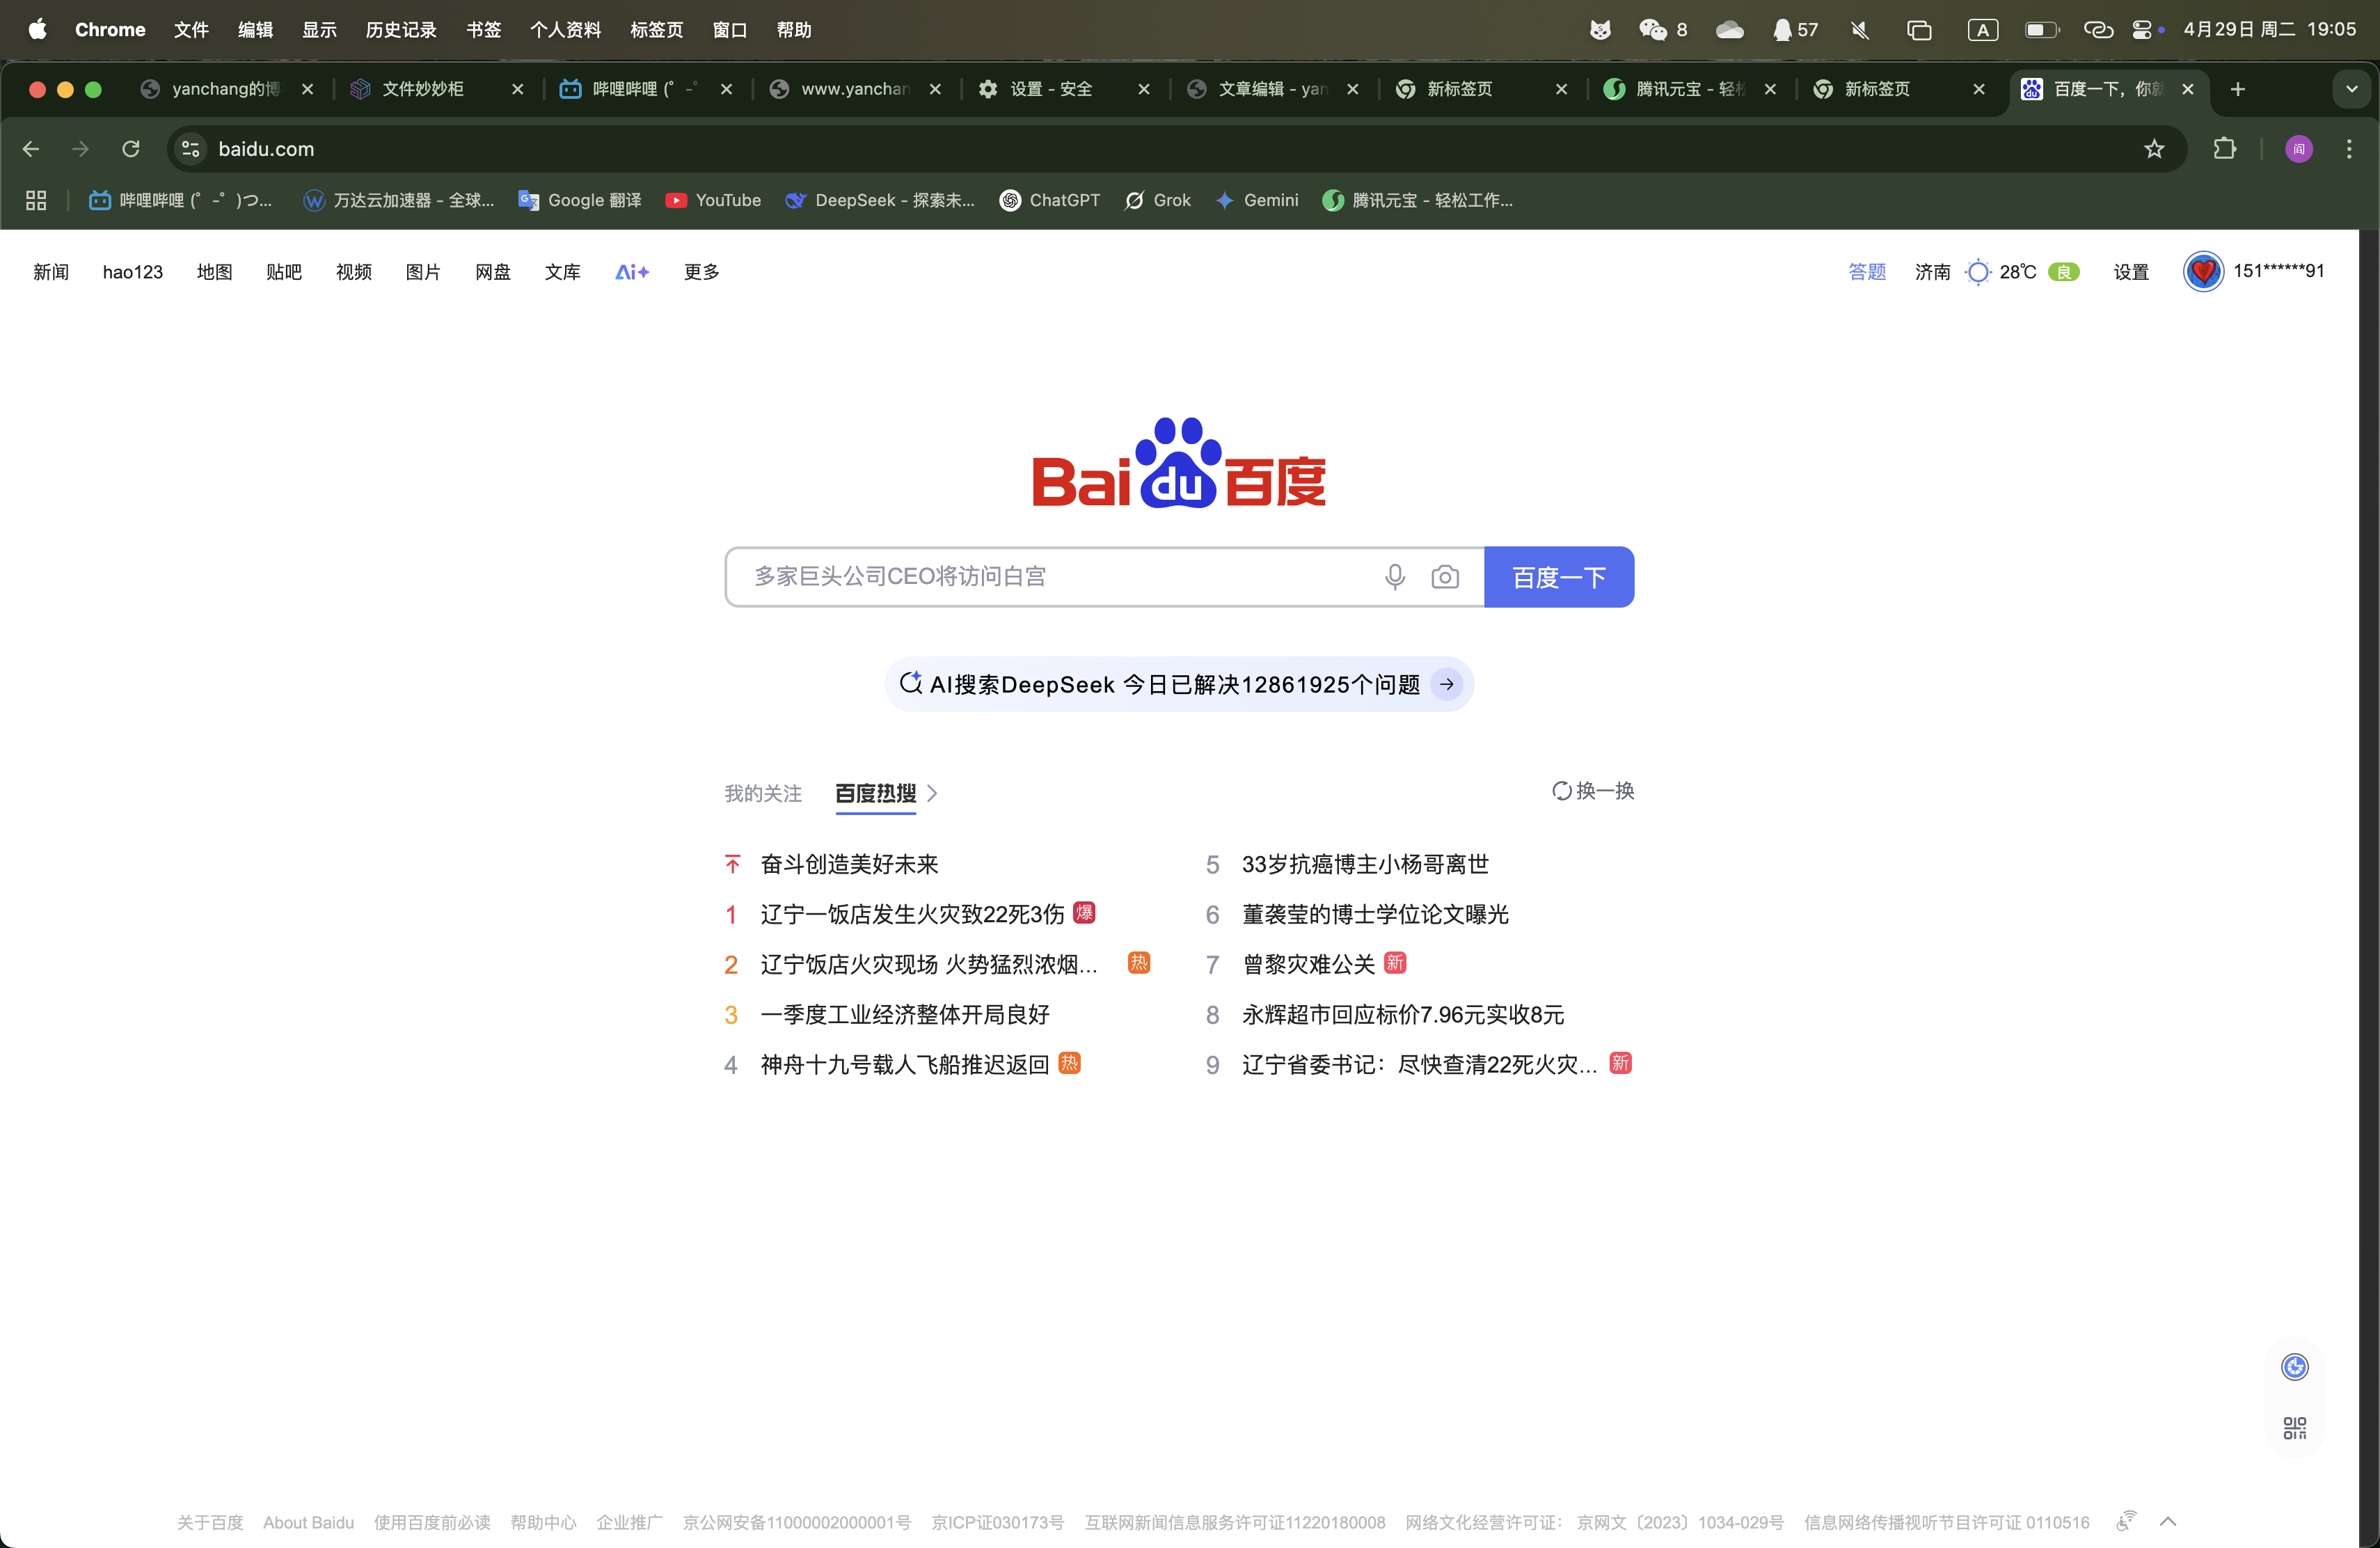
Task: Expand 百度热搜 chevron arrow
Action: coord(932,793)
